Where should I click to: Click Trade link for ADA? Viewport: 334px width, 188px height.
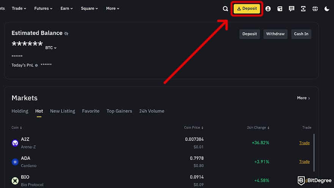(304, 161)
